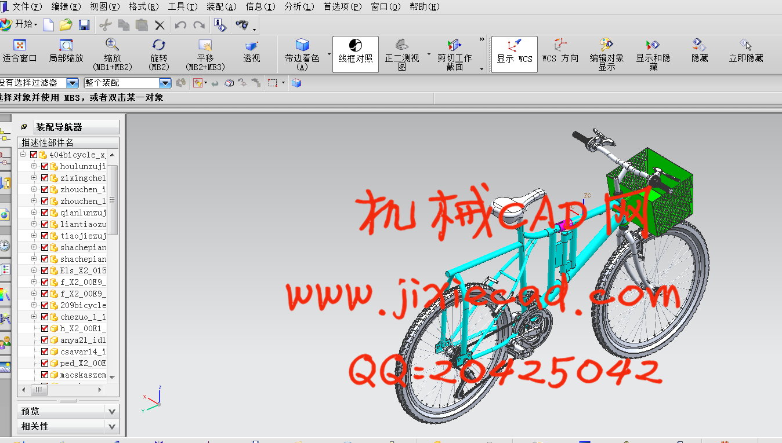Expand the chezuo_1_i tree node
The height and width of the screenshot is (443, 782).
34,317
